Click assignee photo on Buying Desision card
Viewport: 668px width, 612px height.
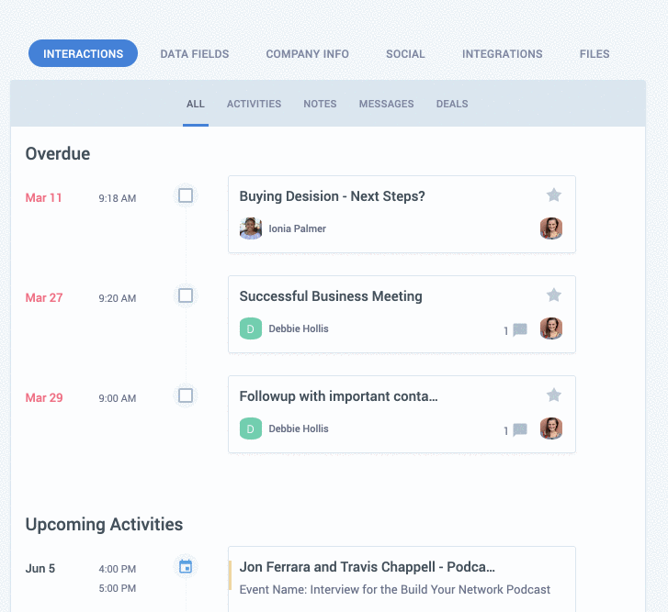click(x=551, y=228)
